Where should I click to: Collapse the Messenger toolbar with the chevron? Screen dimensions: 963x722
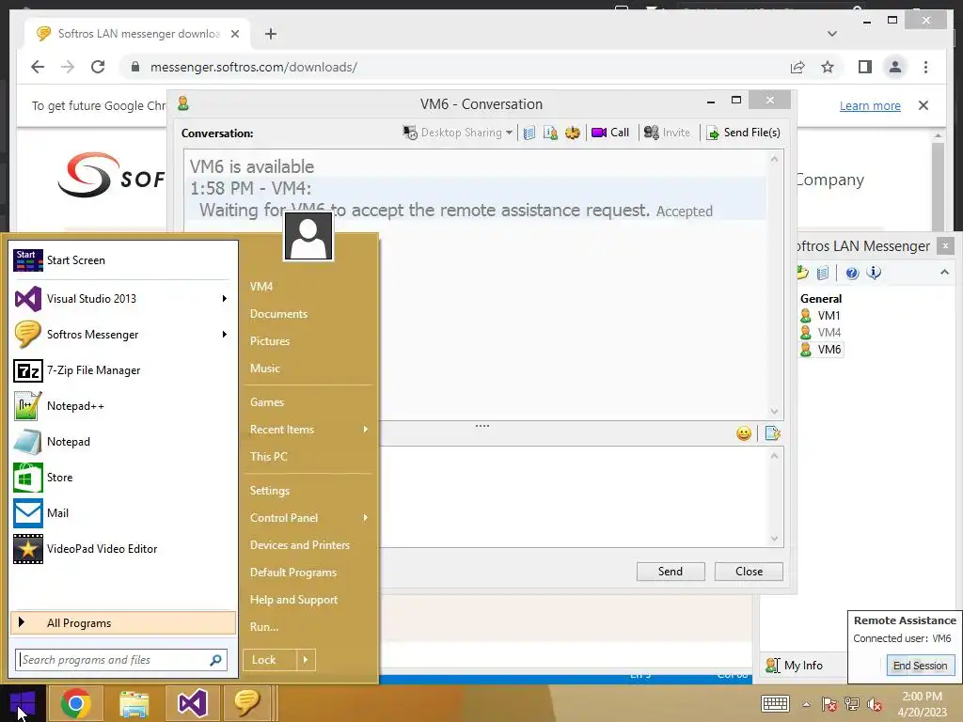[944, 272]
